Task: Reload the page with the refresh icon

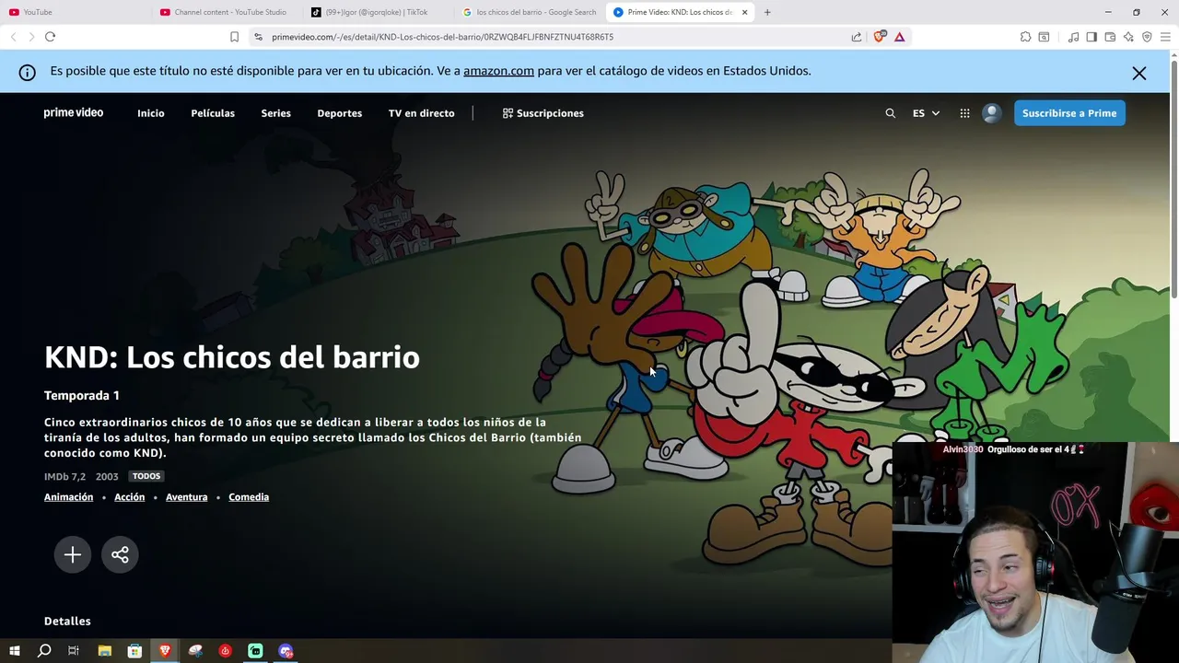Action: pyautogui.click(x=50, y=37)
